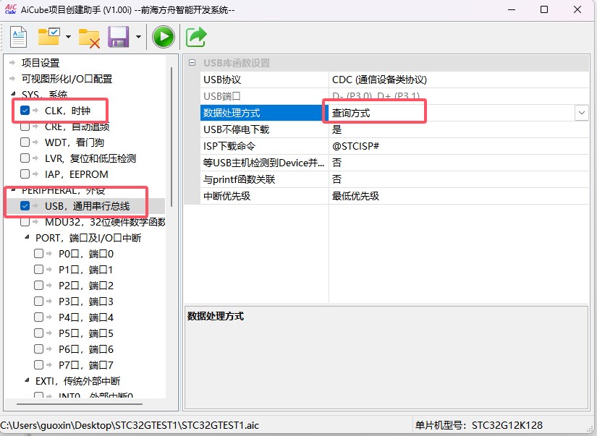Click the tree panel horizontal scrollbar
Viewport: 597px width, 436px height.
(80, 403)
